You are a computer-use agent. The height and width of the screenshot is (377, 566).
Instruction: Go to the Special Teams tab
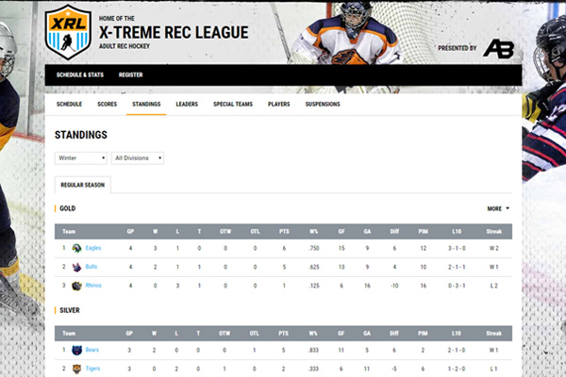233,104
